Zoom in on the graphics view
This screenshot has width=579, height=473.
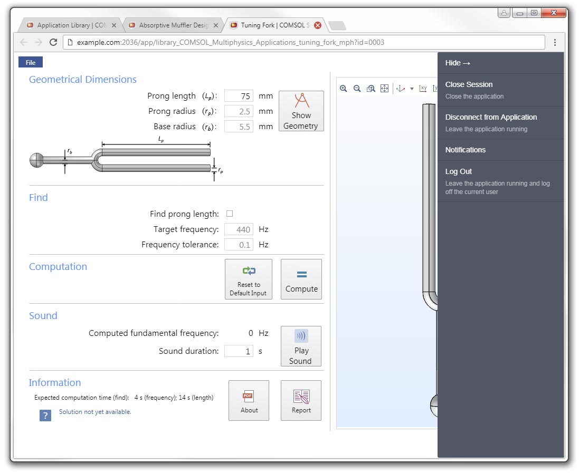[x=344, y=89]
